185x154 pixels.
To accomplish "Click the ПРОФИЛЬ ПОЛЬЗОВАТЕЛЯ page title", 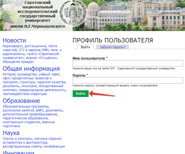I will pyautogui.click(x=113, y=40).
